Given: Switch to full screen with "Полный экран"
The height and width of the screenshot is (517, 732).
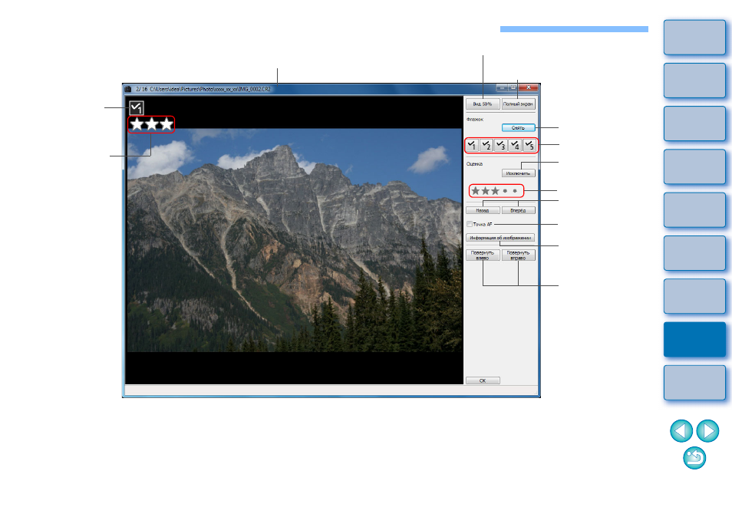Looking at the screenshot, I should [x=518, y=104].
